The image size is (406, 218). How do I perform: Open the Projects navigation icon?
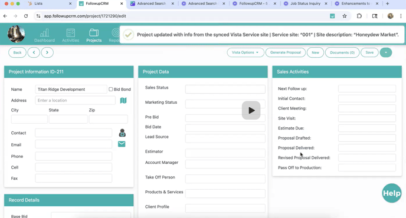point(94,35)
